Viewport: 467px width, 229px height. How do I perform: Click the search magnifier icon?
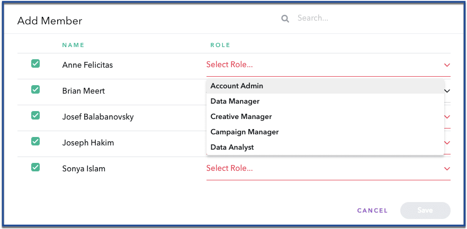(x=285, y=19)
